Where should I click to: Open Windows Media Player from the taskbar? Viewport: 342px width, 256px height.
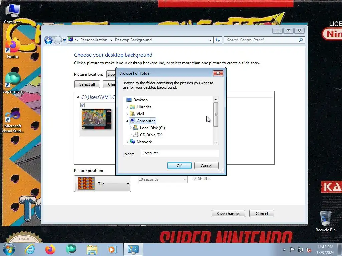pyautogui.click(x=112, y=249)
